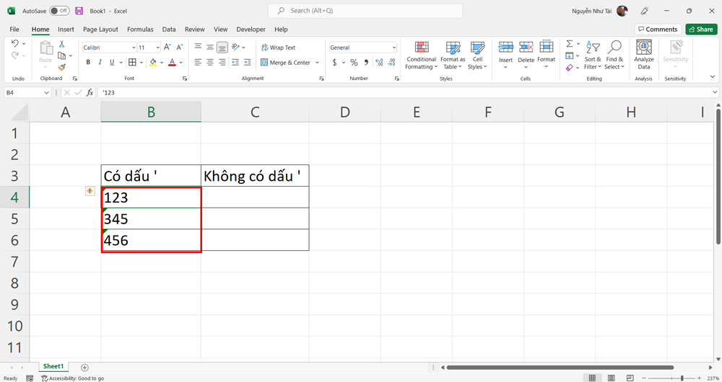Click the green Share button

coord(701,29)
